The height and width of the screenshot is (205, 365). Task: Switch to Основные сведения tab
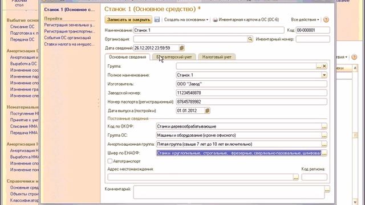pos(127,57)
